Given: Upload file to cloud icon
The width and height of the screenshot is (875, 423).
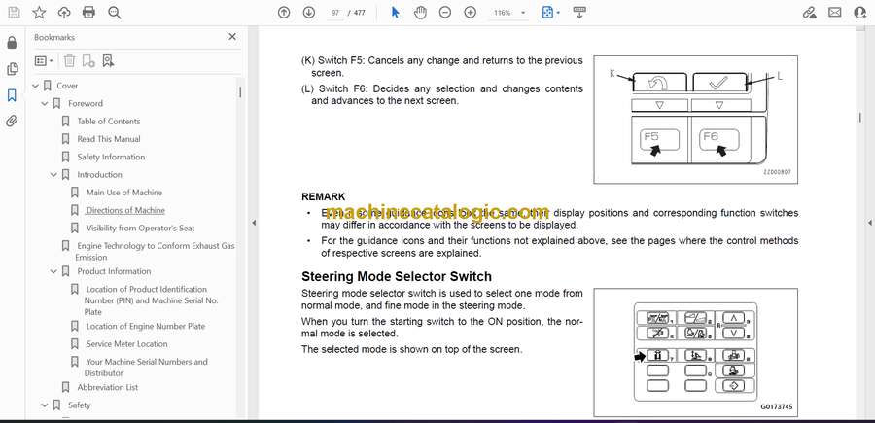Looking at the screenshot, I should pos(64,13).
